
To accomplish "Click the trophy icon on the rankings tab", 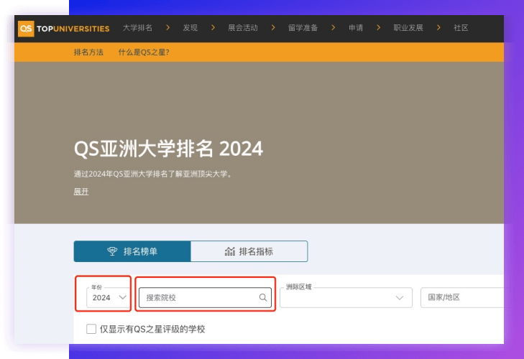I will [x=112, y=251].
